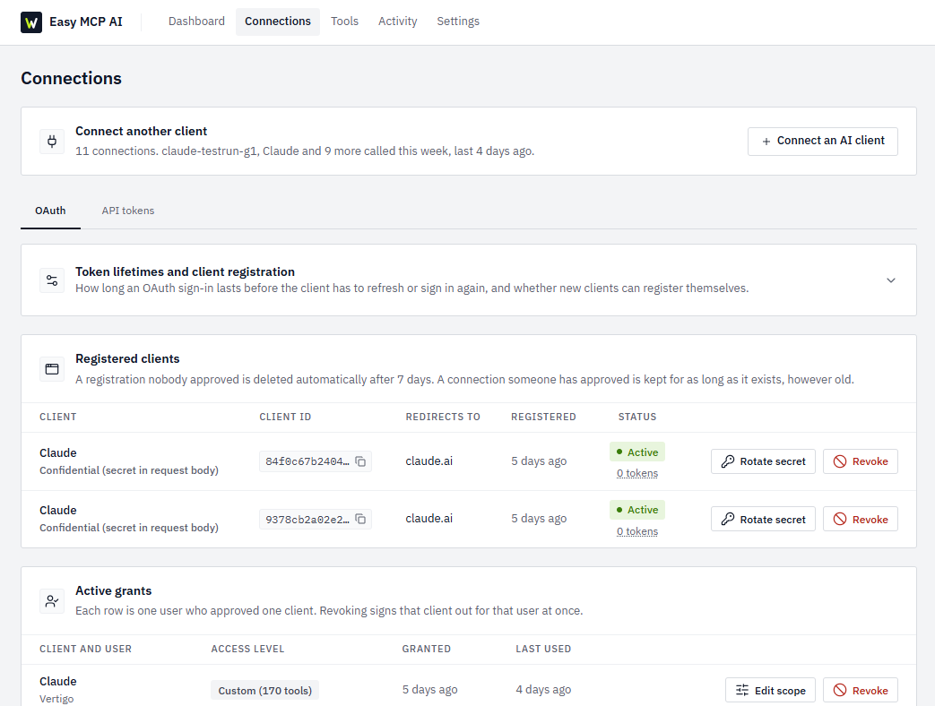Open the Dashboard tab

coord(196,22)
